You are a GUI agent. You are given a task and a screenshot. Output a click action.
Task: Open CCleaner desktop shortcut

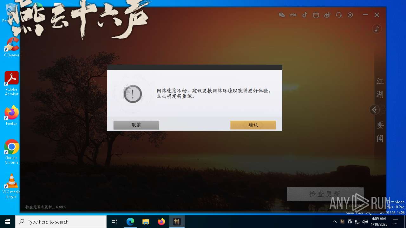pyautogui.click(x=12, y=47)
